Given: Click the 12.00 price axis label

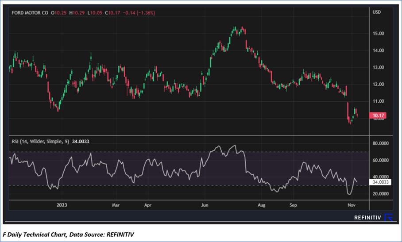Looking at the screenshot, I should tap(378, 84).
